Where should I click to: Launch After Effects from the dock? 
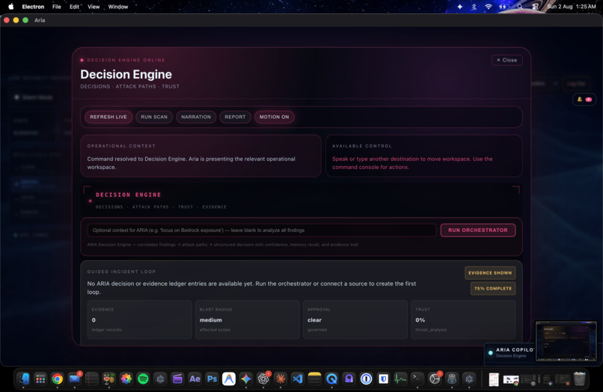coord(195,379)
